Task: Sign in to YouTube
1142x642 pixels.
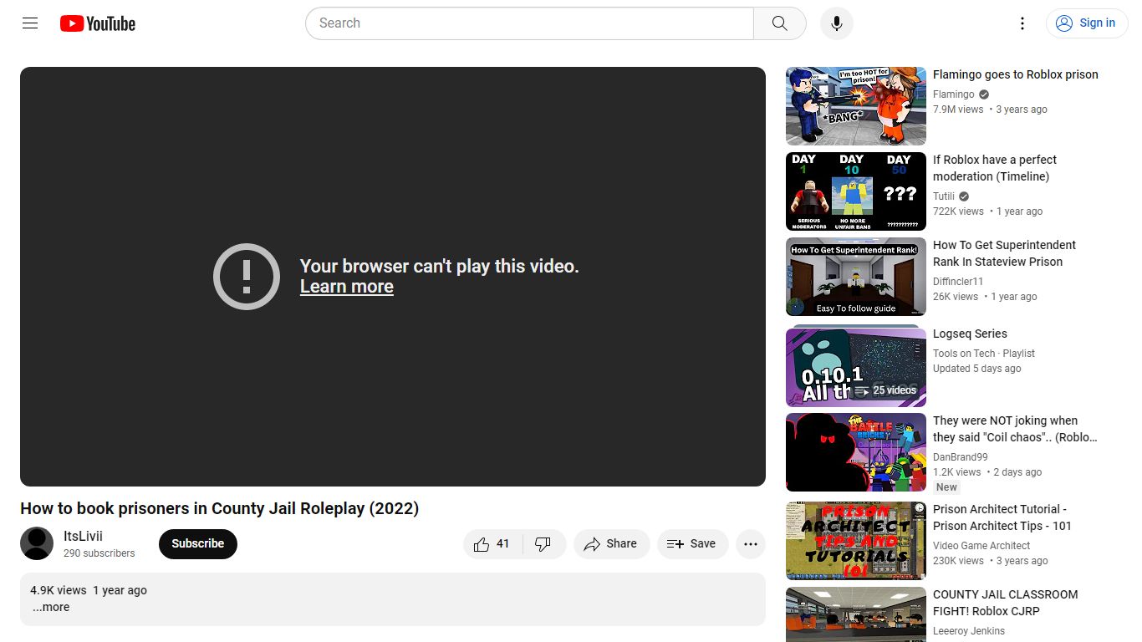Action: click(x=1087, y=23)
